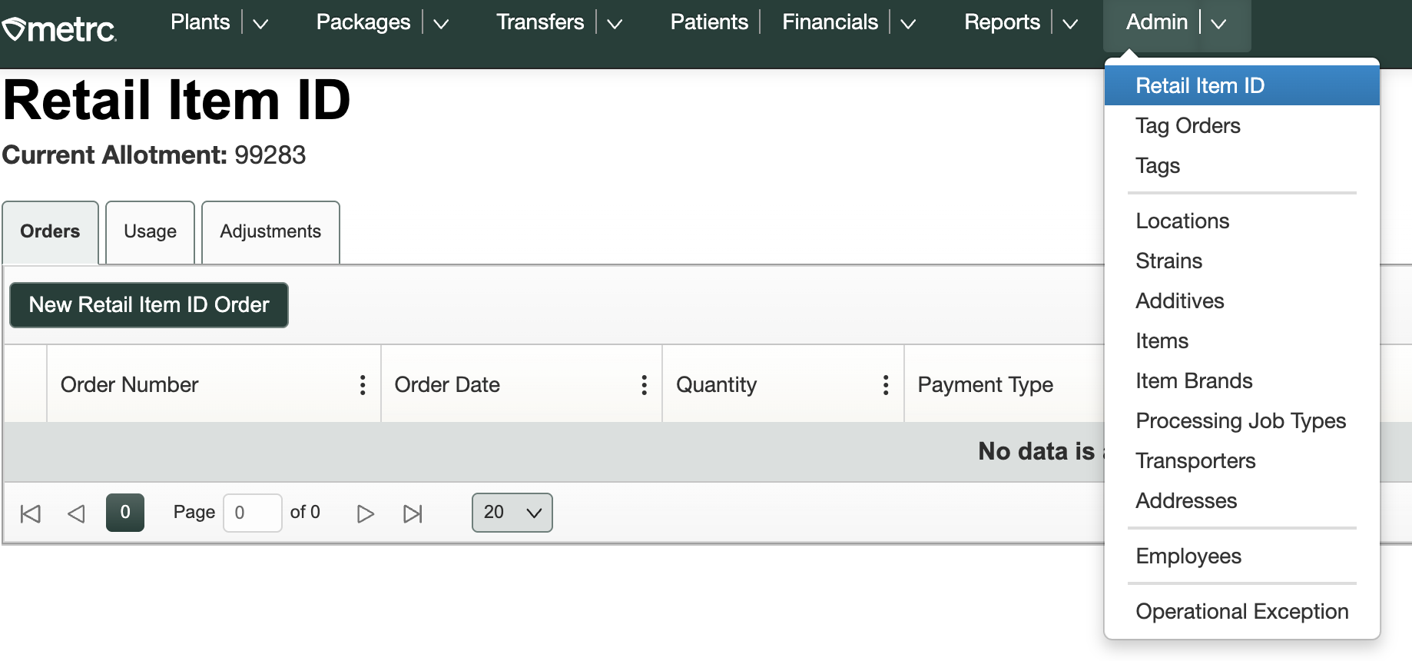This screenshot has width=1412, height=661.
Task: Jump to last page of orders
Action: (413, 513)
